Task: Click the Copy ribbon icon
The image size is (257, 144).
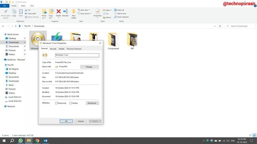Action: (14, 13)
